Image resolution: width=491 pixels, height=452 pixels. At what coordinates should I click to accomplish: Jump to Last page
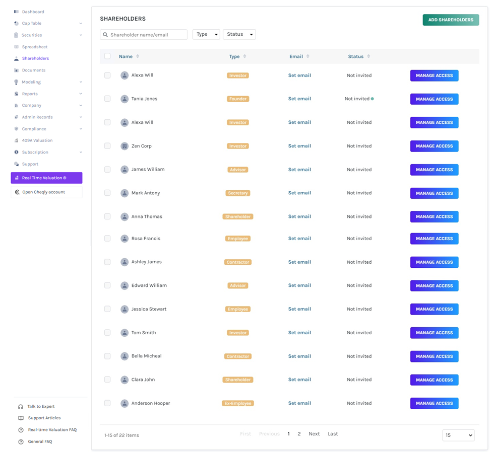pyautogui.click(x=333, y=434)
